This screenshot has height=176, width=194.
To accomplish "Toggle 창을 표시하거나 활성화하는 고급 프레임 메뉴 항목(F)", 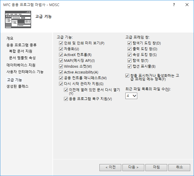I will (x=127, y=76).
